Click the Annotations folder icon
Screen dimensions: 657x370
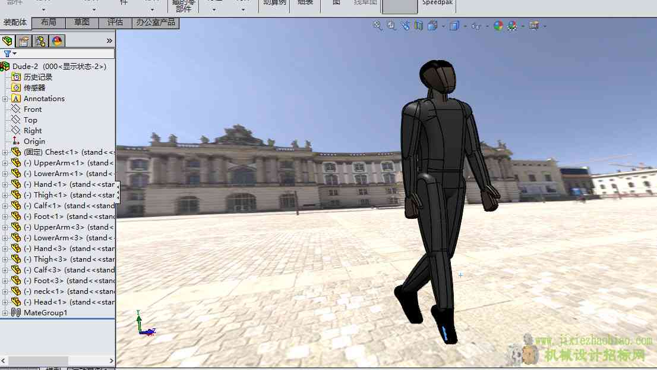tap(16, 99)
